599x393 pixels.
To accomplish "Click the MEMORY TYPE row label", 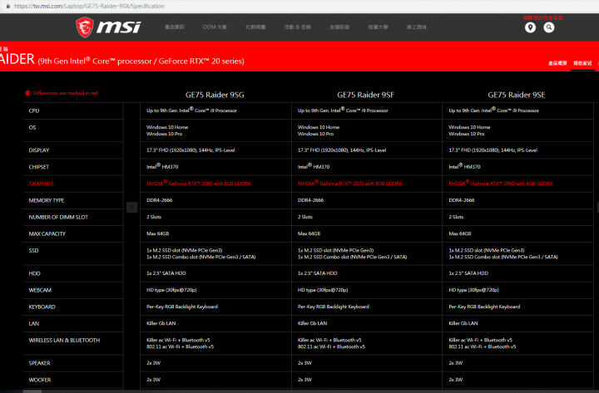I will (47, 200).
